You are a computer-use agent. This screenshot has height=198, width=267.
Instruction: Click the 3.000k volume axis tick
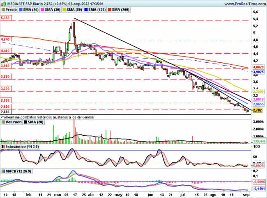tap(258, 122)
